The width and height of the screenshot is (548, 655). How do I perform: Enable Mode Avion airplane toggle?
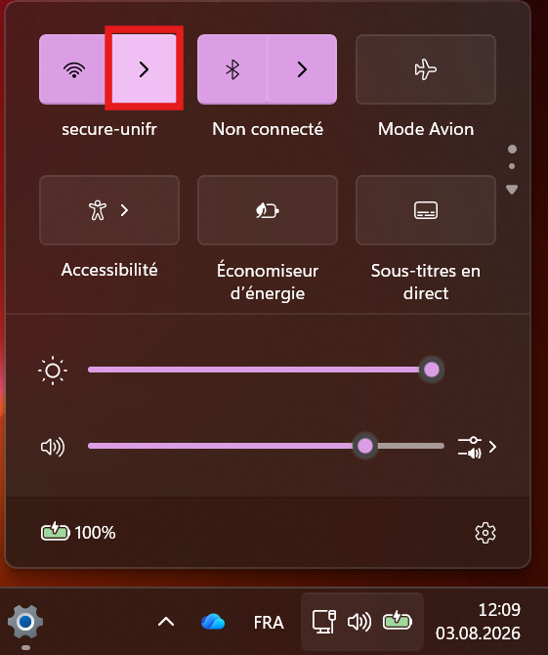point(426,69)
